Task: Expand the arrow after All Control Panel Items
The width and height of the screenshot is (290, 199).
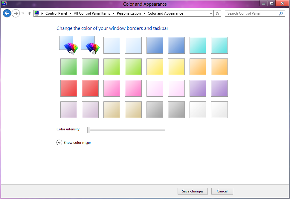Action: (x=114, y=13)
